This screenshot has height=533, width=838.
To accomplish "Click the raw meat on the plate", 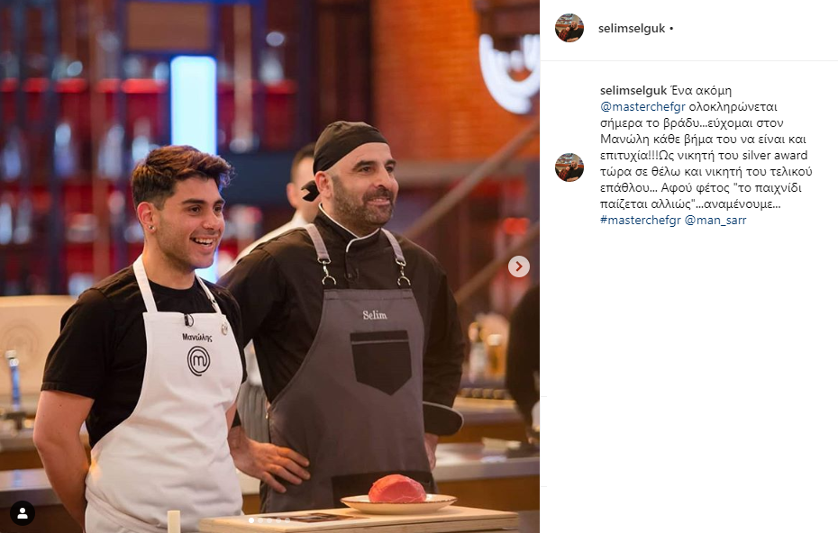I will coord(396,489).
